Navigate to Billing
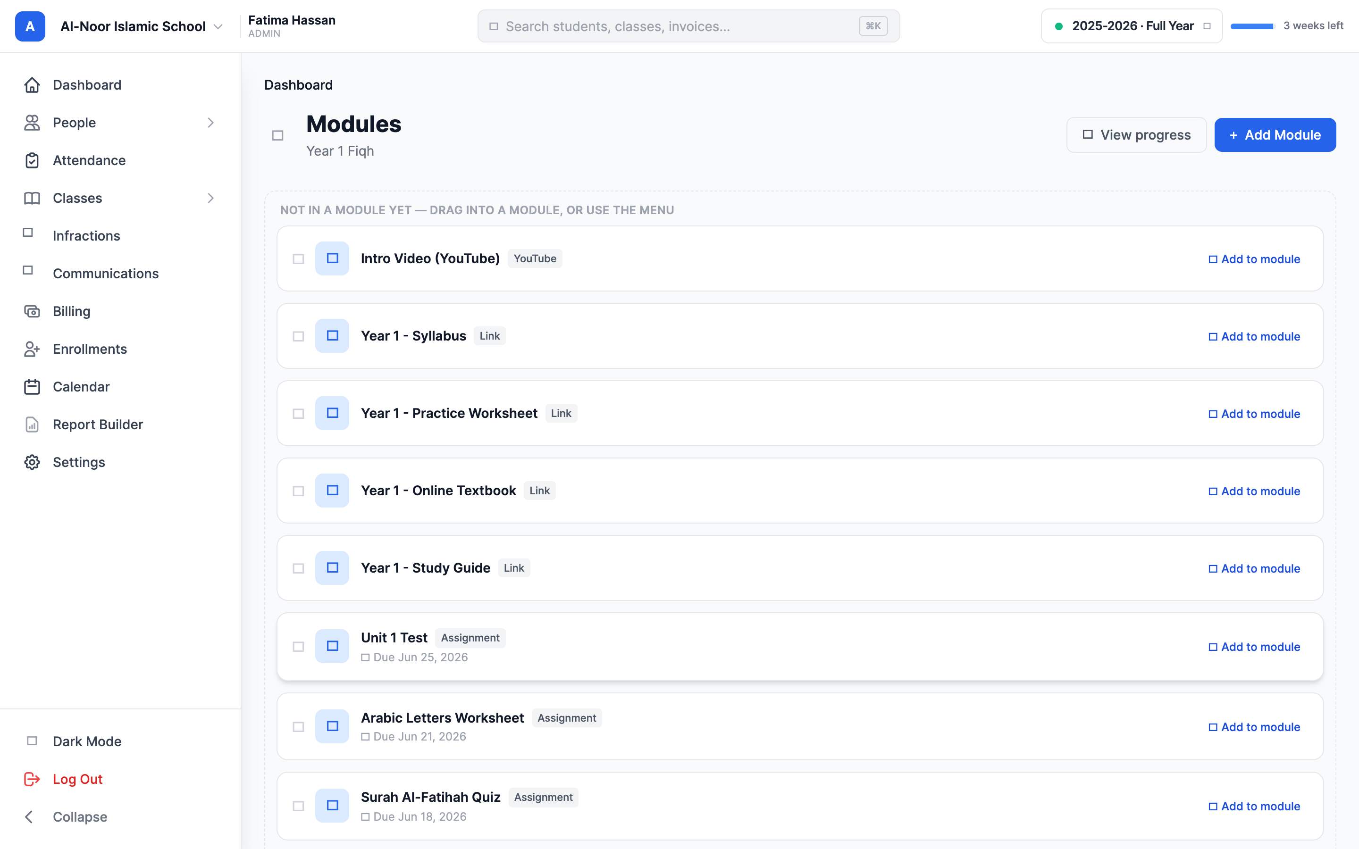The width and height of the screenshot is (1359, 849). point(120,311)
